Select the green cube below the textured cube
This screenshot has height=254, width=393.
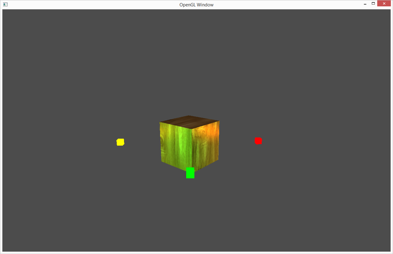190,173
